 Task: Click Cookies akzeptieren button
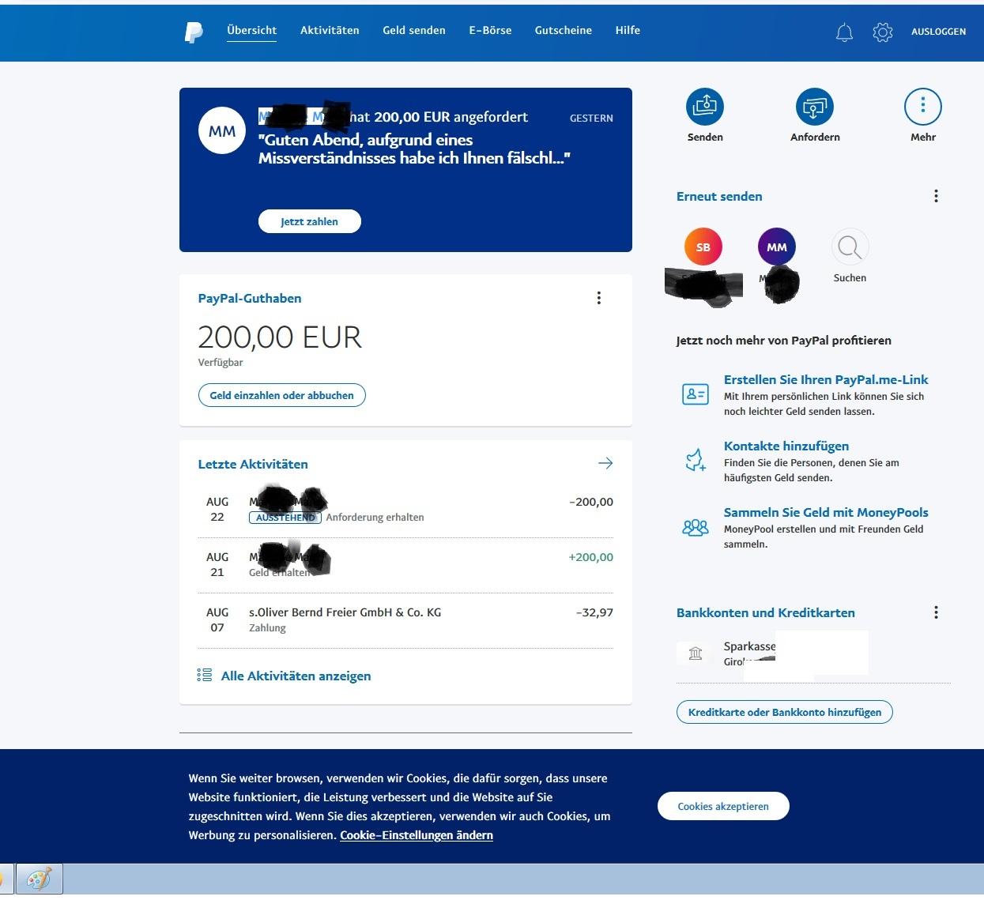pyautogui.click(x=723, y=806)
